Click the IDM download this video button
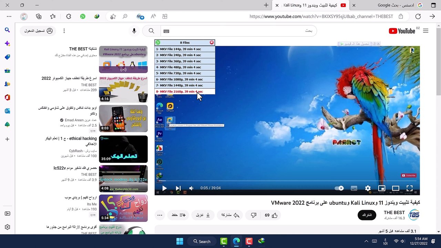 tap(355, 44)
